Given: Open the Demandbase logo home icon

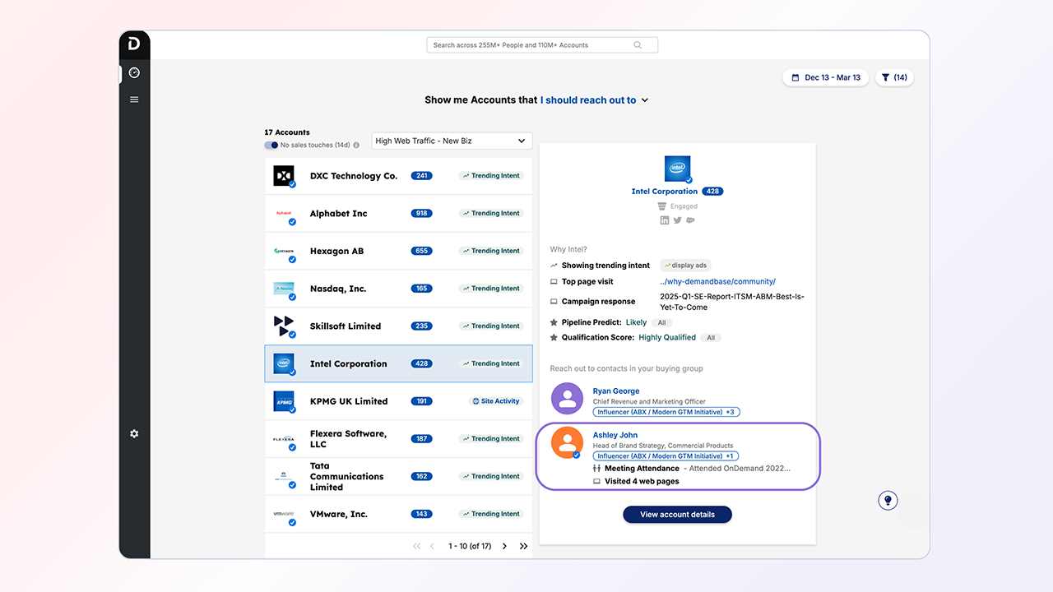Looking at the screenshot, I should pos(134,44).
